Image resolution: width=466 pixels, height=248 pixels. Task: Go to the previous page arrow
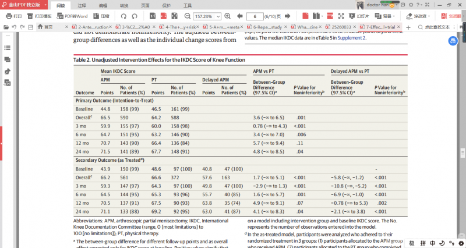(239, 16)
